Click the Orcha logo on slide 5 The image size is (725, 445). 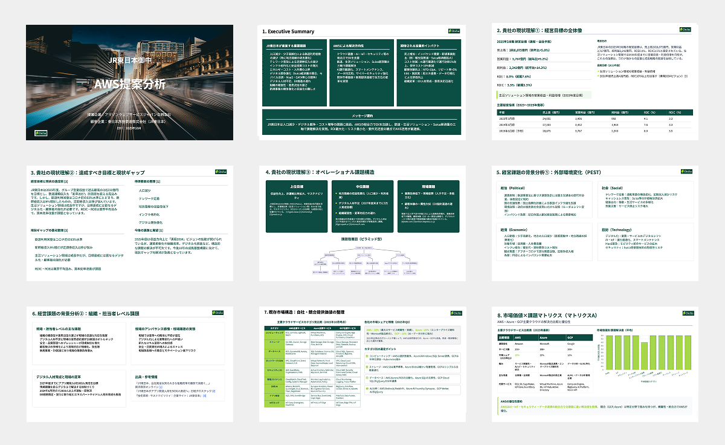tap(686, 171)
